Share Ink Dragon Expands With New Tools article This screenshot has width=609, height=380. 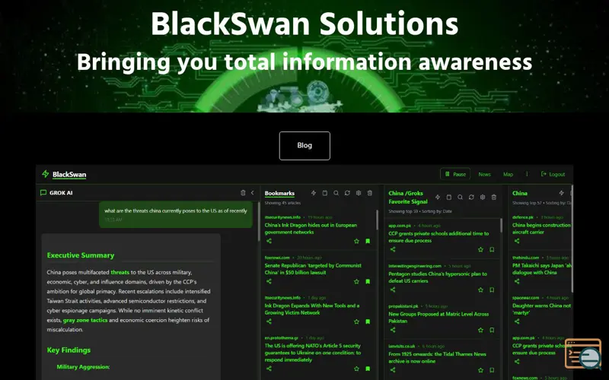pyautogui.click(x=269, y=321)
